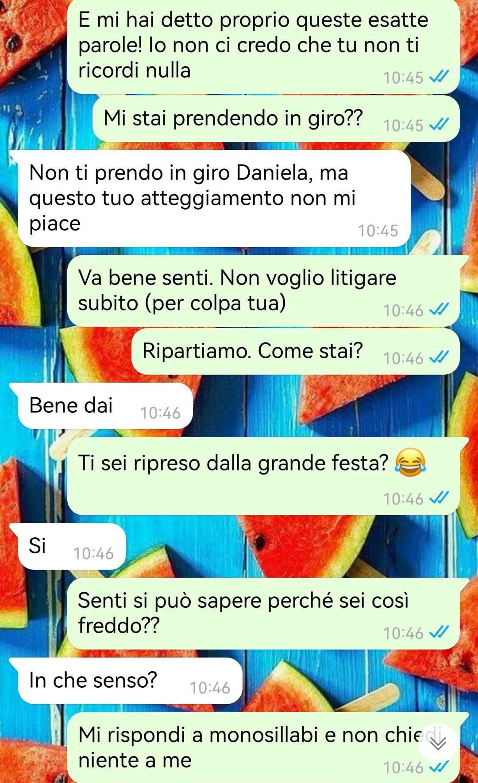478x783 pixels.
Task: Tap the 10:45 timestamp on Daniela message
Action: click(378, 231)
